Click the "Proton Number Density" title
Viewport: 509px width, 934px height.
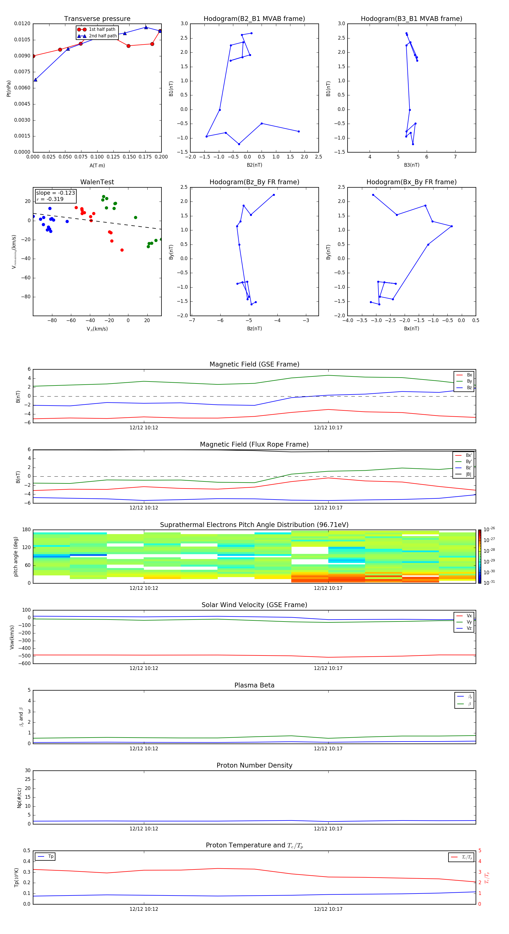point(254,765)
